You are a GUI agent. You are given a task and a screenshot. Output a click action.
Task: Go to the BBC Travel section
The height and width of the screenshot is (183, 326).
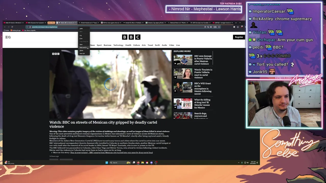(x=150, y=45)
